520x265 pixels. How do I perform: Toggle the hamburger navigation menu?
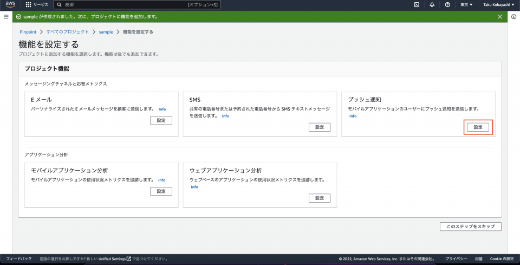(x=6, y=17)
